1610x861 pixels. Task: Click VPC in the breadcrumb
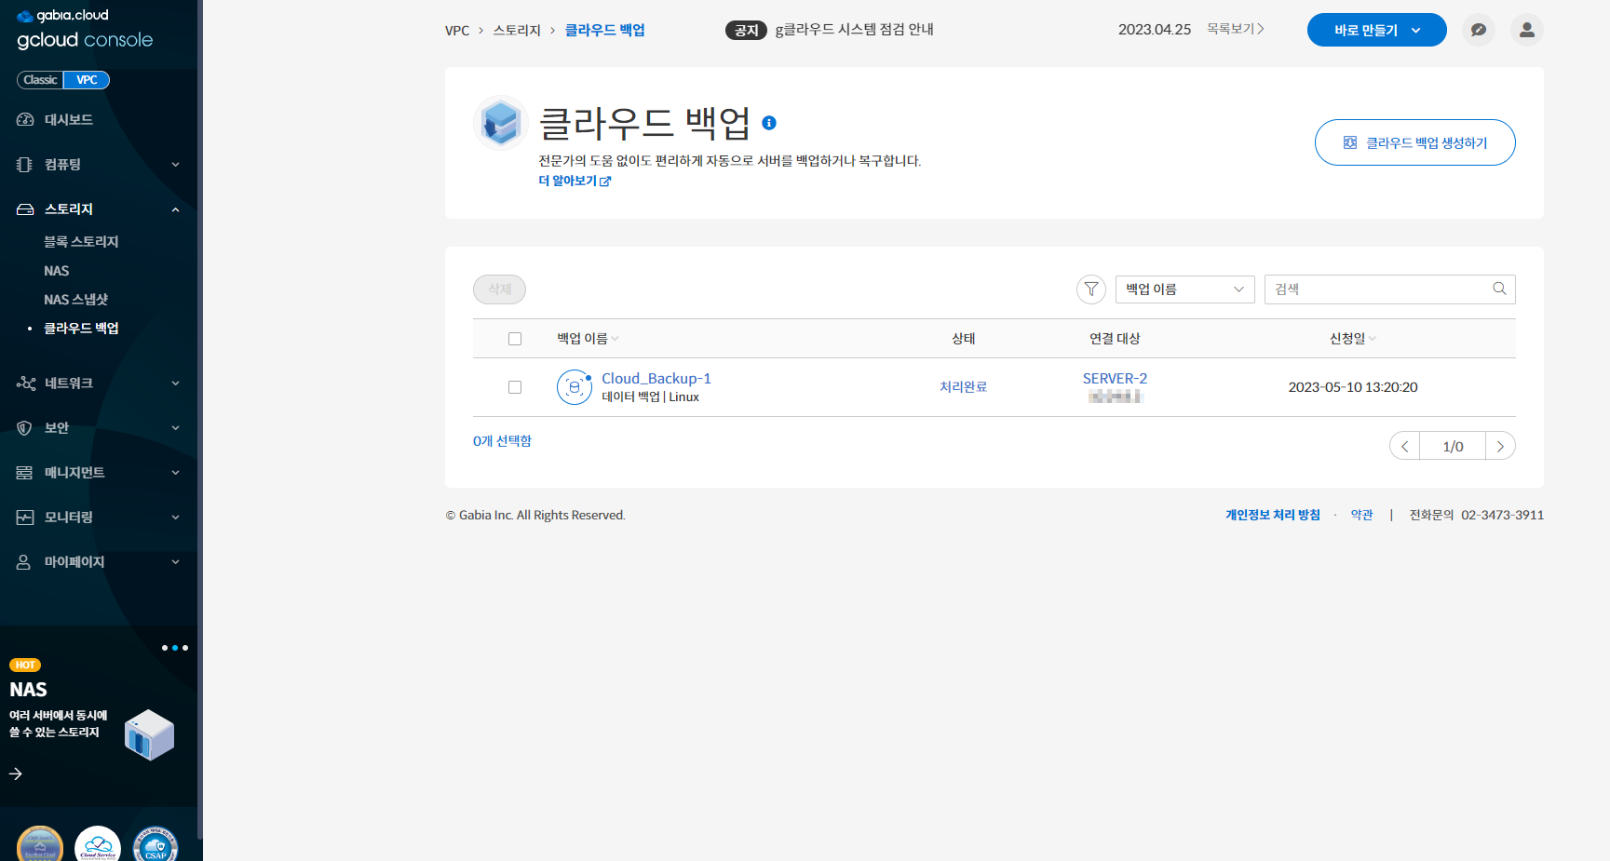coord(457,31)
